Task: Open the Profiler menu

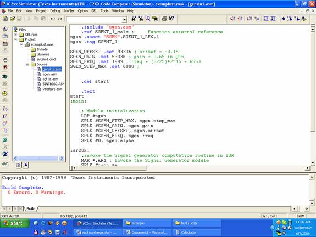Action: pos(69,11)
